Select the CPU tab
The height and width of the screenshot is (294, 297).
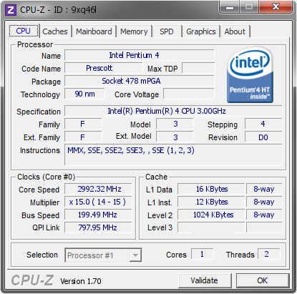(x=24, y=31)
